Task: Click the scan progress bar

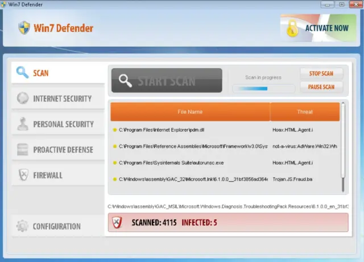Action: click(x=264, y=89)
